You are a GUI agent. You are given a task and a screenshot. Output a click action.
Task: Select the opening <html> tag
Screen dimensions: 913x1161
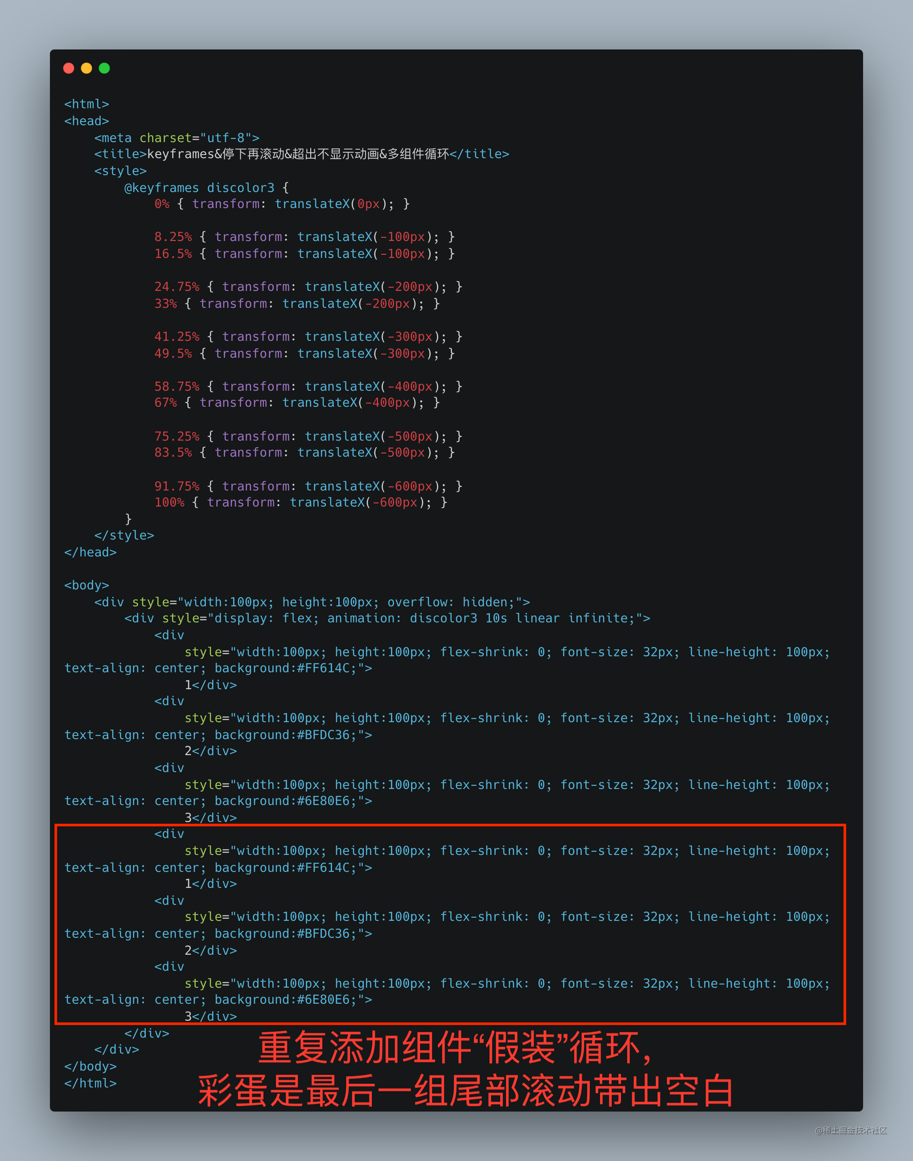[x=86, y=104]
